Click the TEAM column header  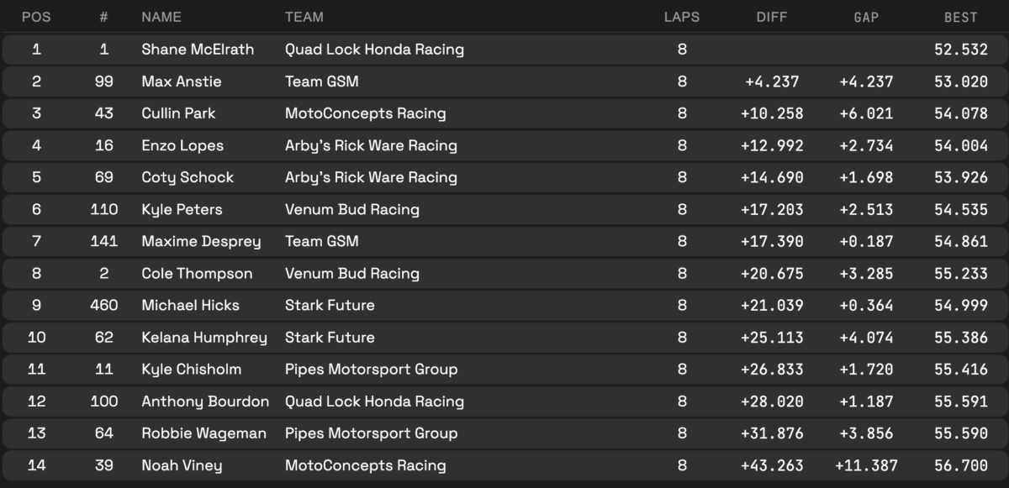pyautogui.click(x=304, y=17)
